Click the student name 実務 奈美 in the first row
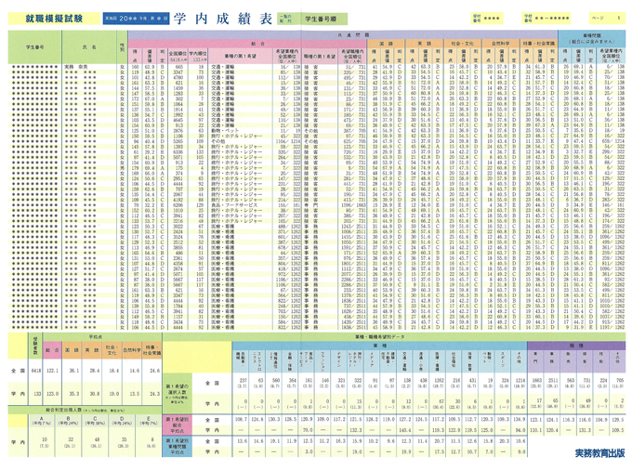632x470 pixels. click(x=76, y=67)
